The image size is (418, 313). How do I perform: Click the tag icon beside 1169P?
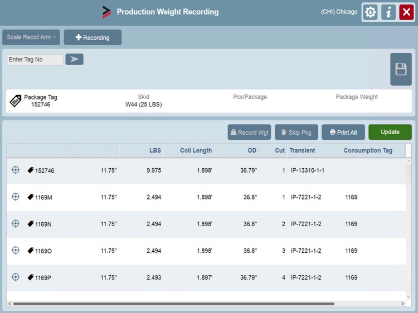pyautogui.click(x=31, y=277)
